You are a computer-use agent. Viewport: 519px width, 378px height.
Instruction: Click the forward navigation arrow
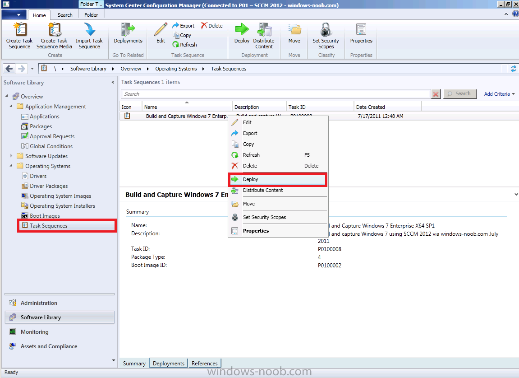click(x=22, y=69)
